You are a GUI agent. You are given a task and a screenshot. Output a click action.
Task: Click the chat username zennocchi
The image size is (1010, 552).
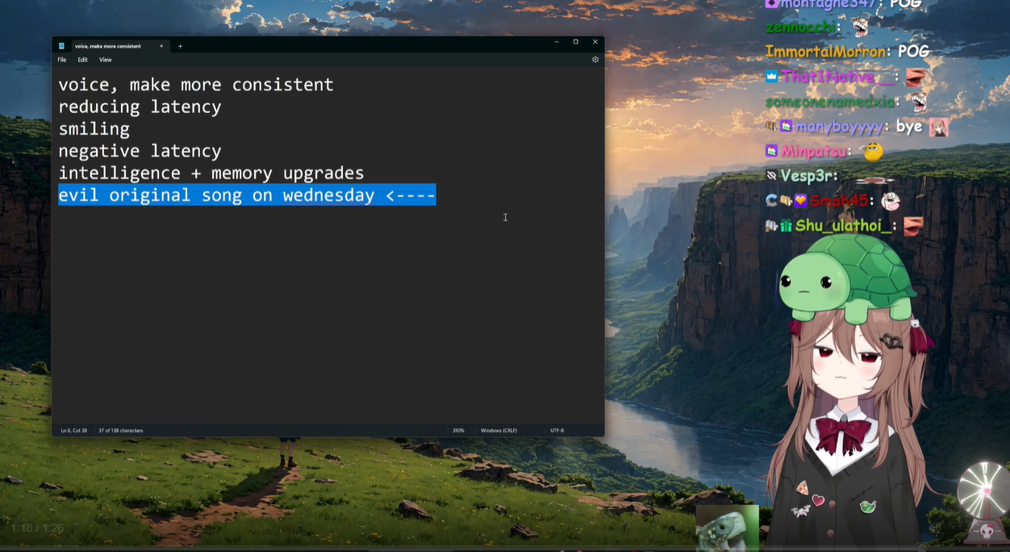[x=799, y=27]
